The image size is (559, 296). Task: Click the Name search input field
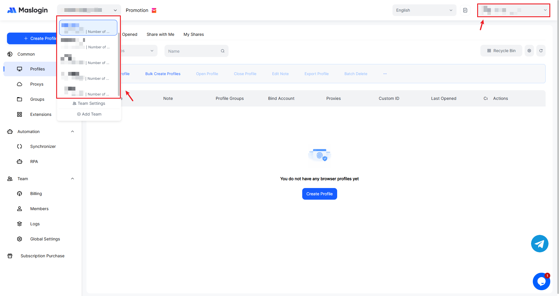coord(192,51)
